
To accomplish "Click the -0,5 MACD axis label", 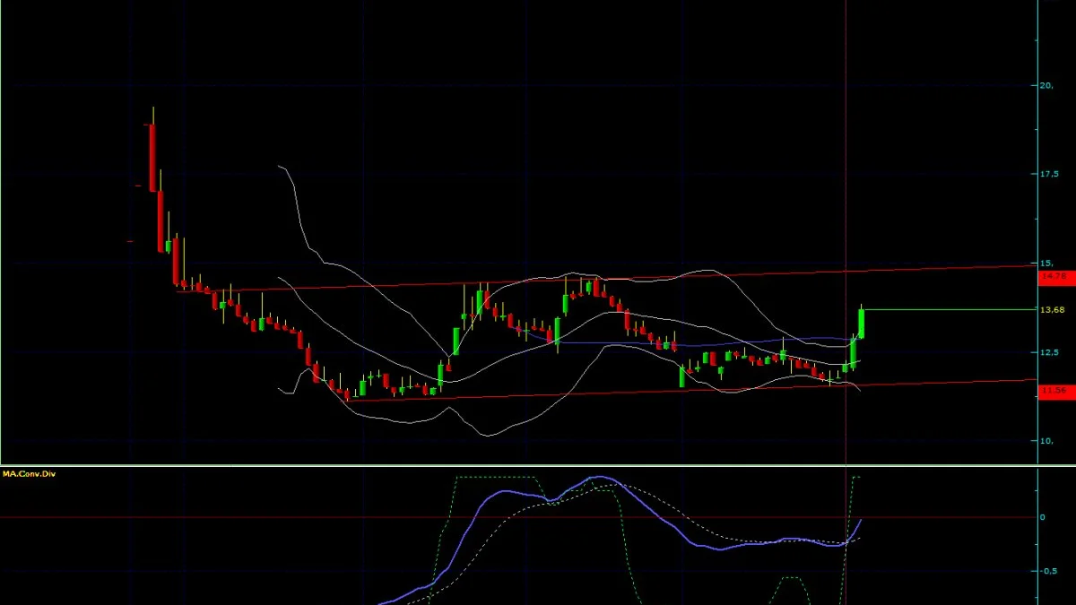I will (1048, 570).
